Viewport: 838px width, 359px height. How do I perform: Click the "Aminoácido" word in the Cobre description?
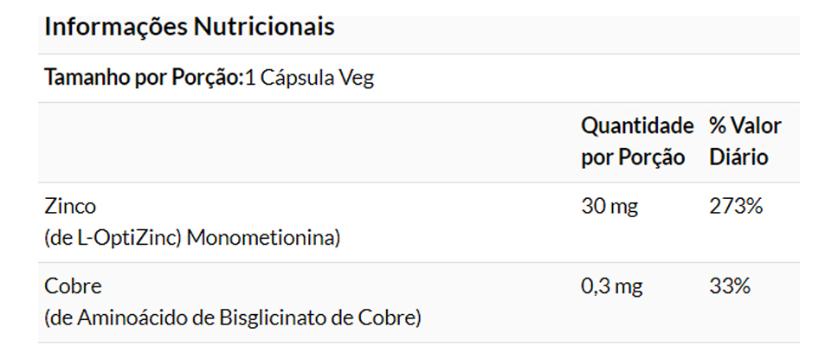click(x=111, y=317)
